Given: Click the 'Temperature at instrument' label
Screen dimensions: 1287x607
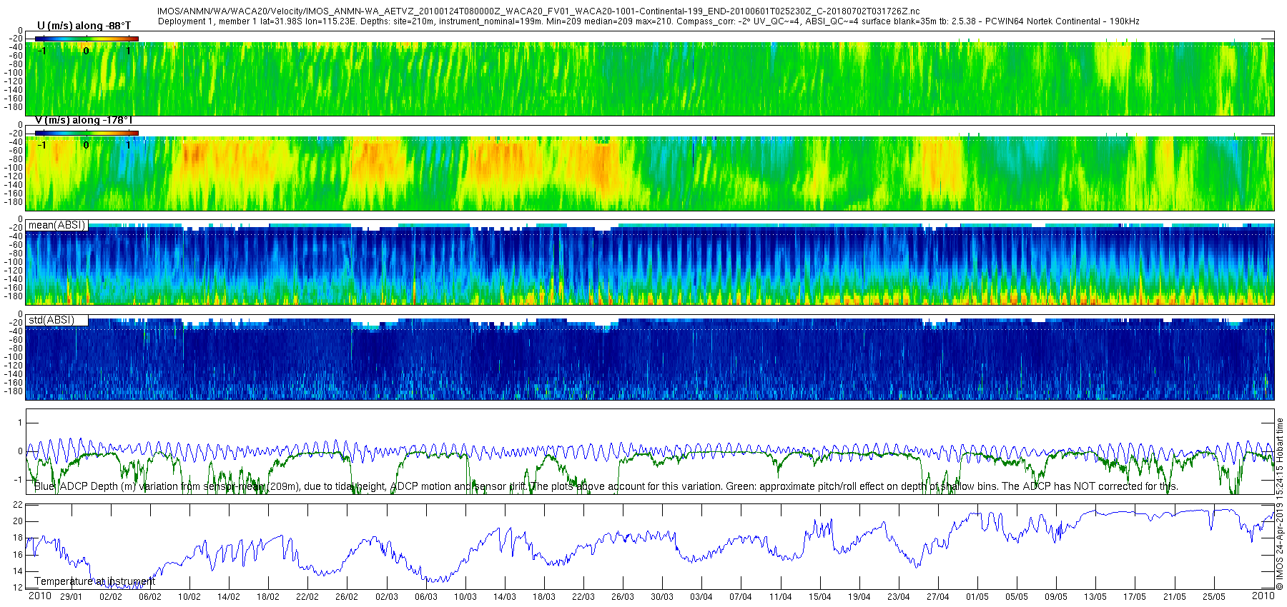Looking at the screenshot, I should [95, 581].
